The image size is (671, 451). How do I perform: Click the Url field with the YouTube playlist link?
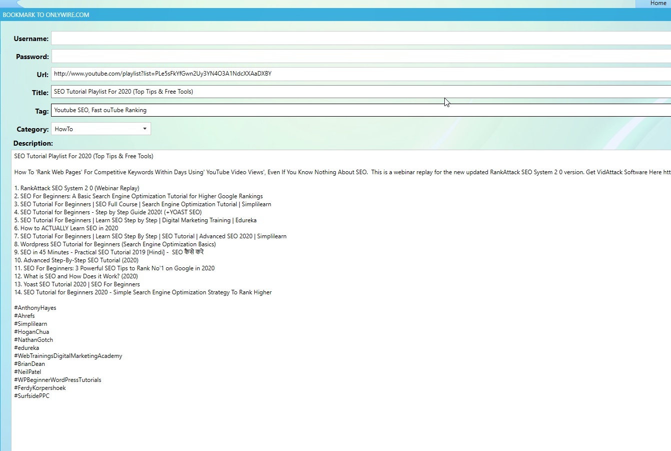(x=361, y=74)
